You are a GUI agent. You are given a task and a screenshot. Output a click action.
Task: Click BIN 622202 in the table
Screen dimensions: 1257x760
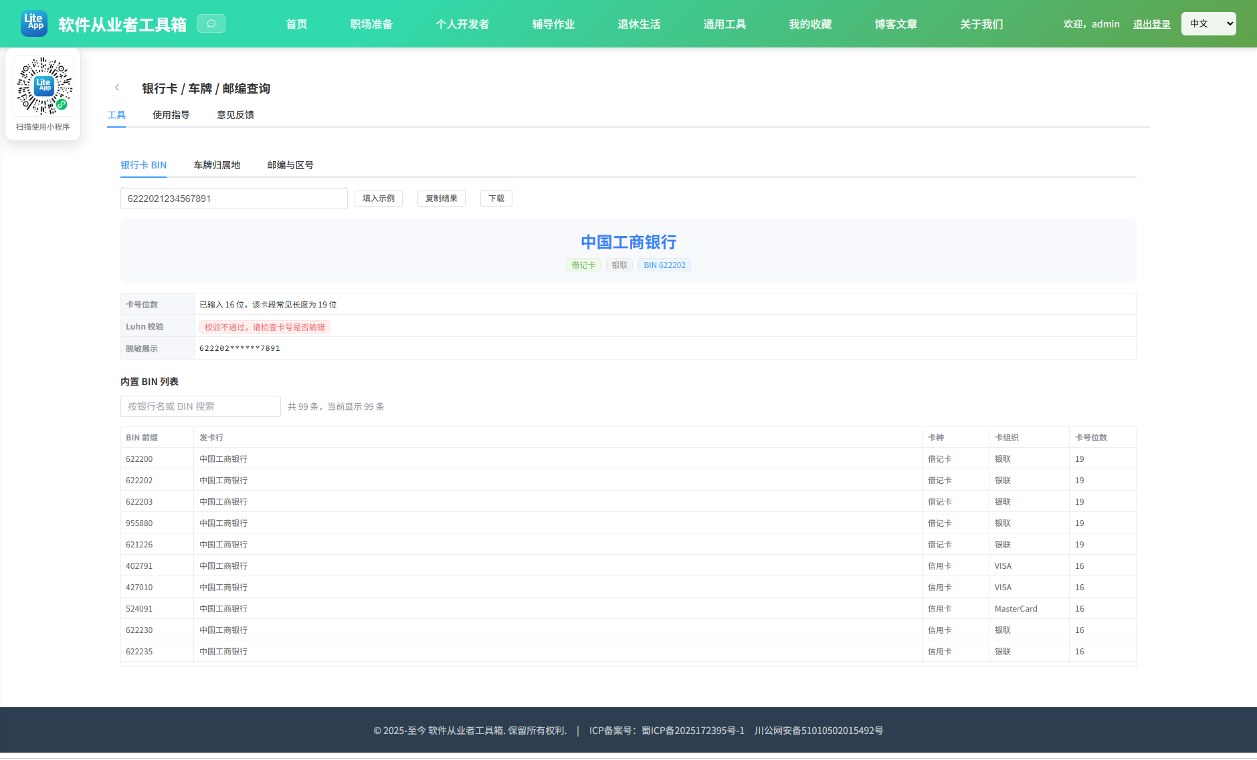click(139, 481)
